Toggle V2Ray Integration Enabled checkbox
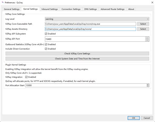The width and height of the screenshot is (155, 122). click(26, 77)
